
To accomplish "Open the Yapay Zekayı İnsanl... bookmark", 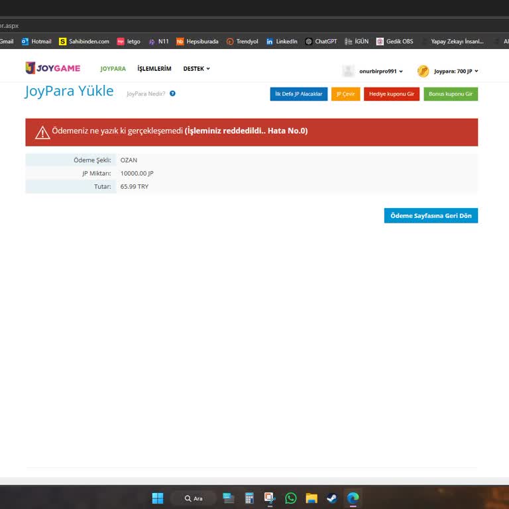I will coord(453,42).
